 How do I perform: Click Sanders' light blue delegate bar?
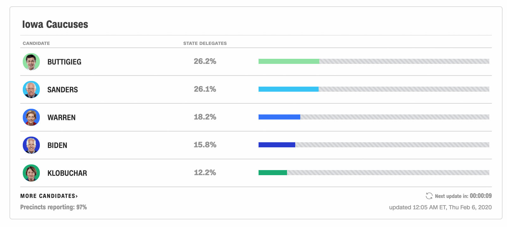point(288,89)
